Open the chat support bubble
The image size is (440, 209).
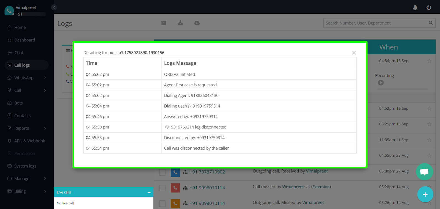424,172
